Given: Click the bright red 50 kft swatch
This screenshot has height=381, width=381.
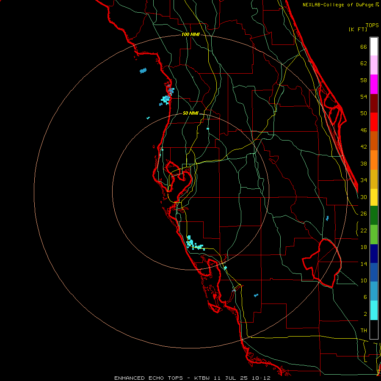Looking at the screenshot, I should pos(374,122).
